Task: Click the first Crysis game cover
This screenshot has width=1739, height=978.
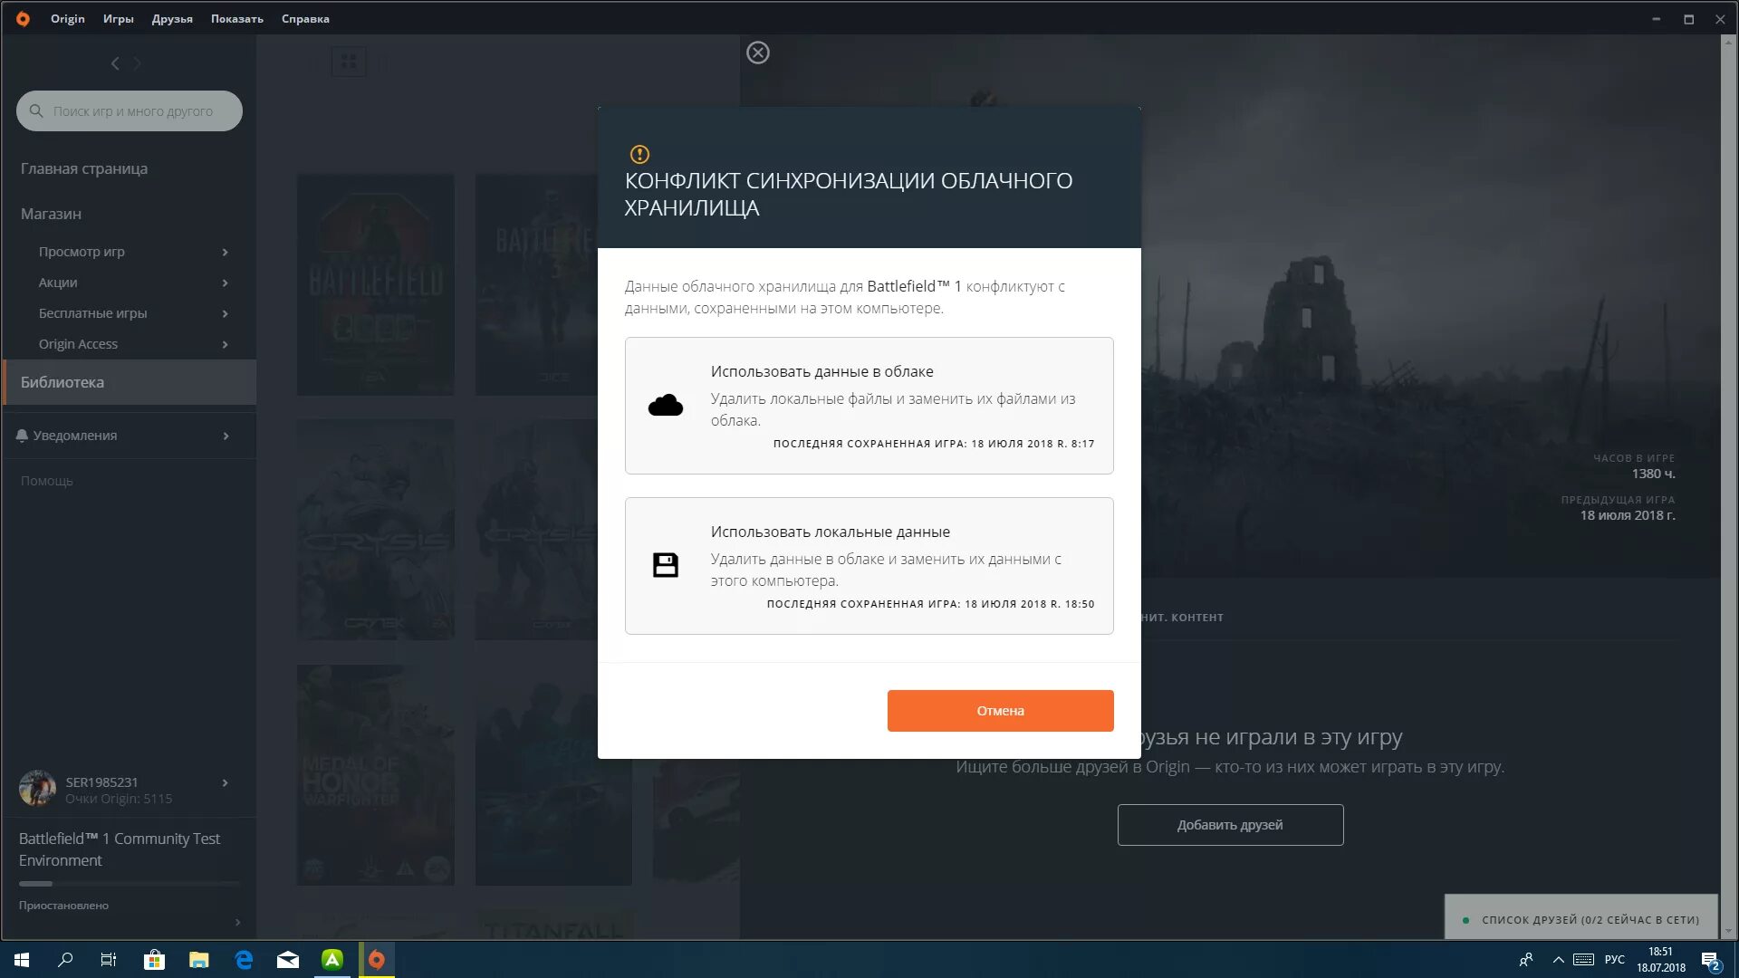Action: click(x=376, y=530)
